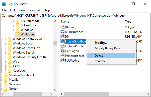The image size is (151, 97).
Task: Click the DP binary value icon
Action: point(62,37)
